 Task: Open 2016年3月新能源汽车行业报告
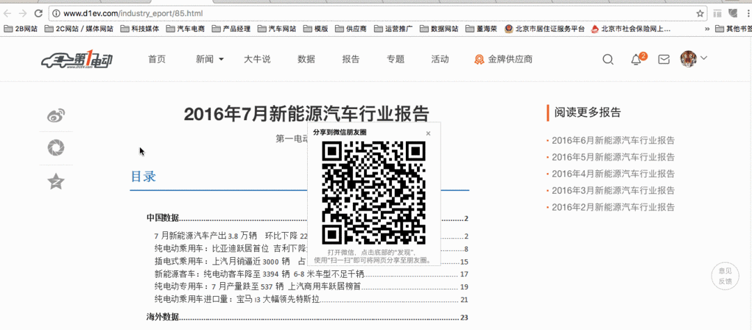613,190
